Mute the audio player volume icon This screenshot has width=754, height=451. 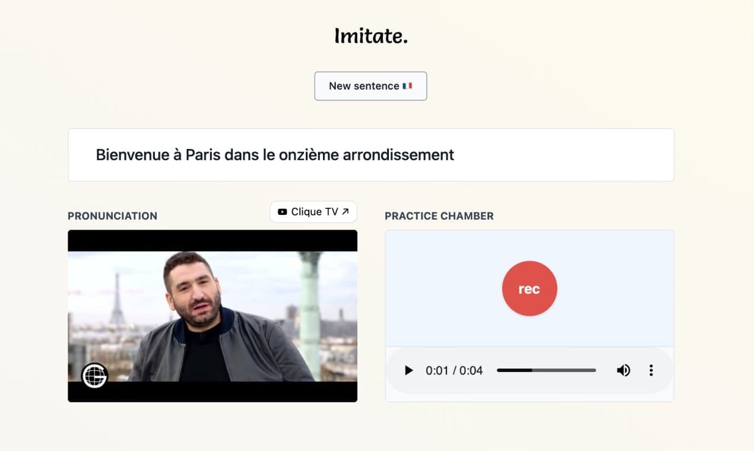click(623, 370)
